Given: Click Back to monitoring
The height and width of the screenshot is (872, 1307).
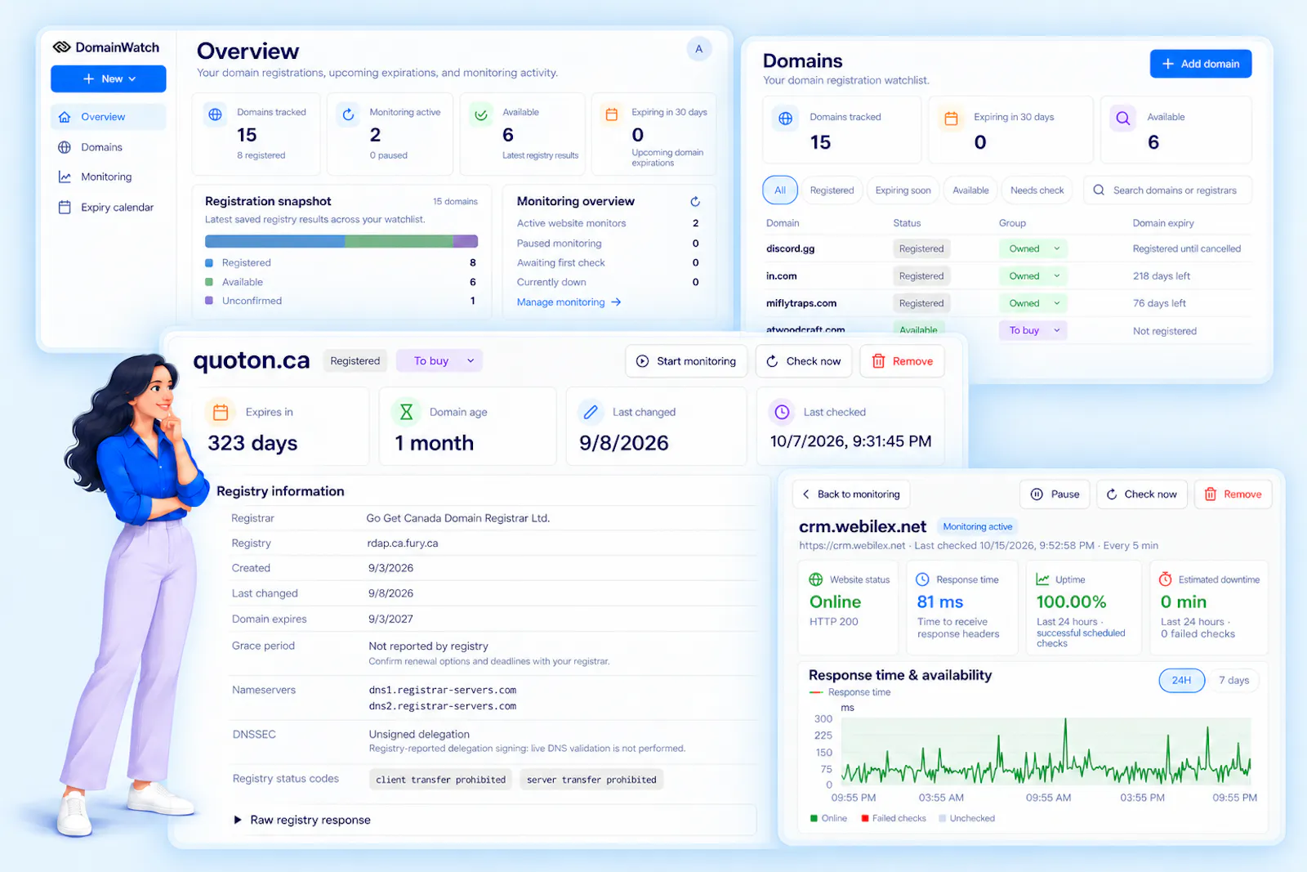Looking at the screenshot, I should pyautogui.click(x=851, y=494).
